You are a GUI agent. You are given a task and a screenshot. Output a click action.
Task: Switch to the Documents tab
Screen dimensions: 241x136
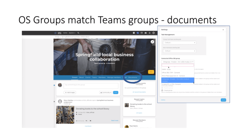(133, 77)
